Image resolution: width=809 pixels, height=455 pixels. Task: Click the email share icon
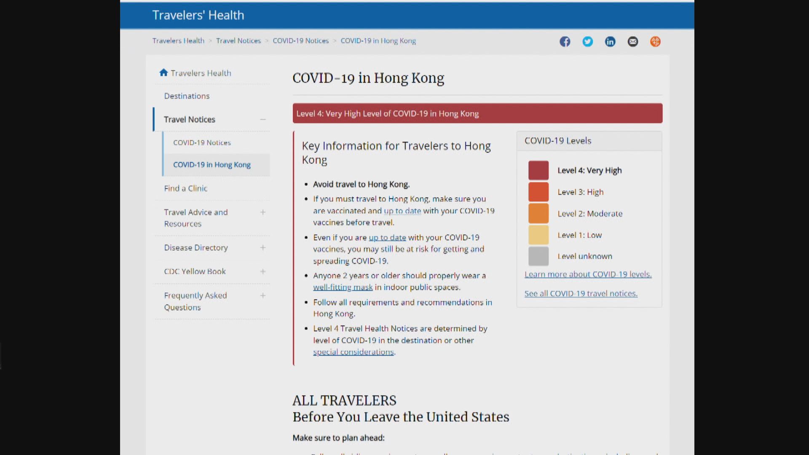(633, 41)
